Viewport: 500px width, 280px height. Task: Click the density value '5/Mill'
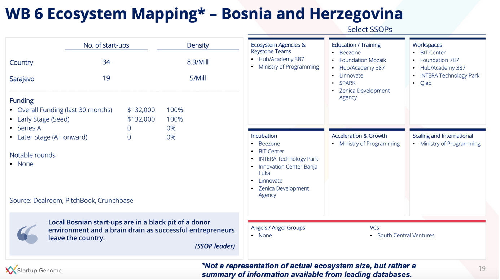point(198,78)
